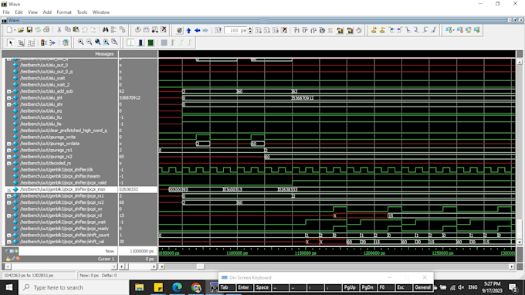The width and height of the screenshot is (525, 295).
Task: Click the hand pan icon in toolbar
Action: (358, 30)
